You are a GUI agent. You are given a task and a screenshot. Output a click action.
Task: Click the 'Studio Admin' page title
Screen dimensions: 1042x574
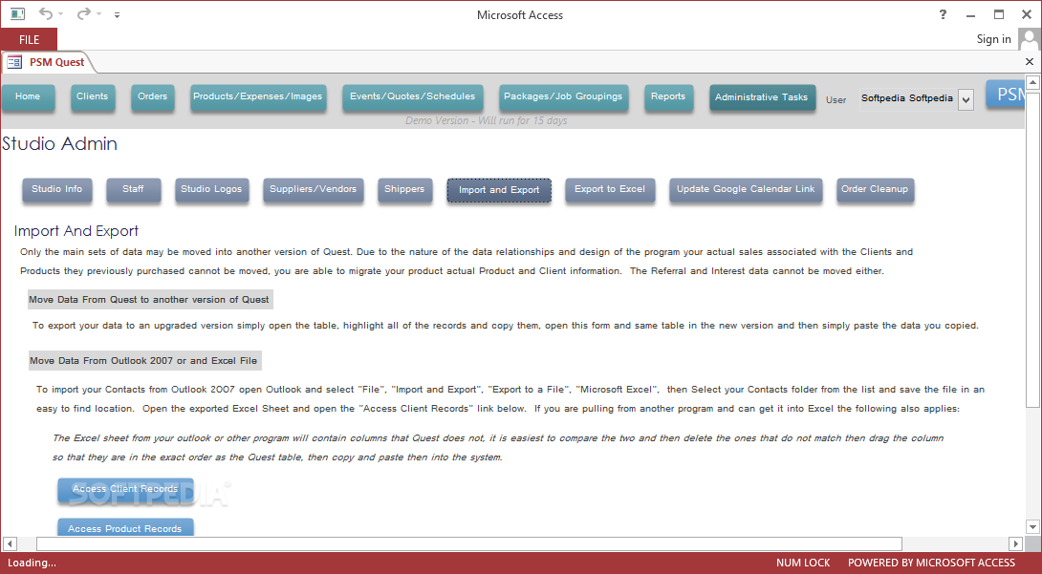click(60, 144)
